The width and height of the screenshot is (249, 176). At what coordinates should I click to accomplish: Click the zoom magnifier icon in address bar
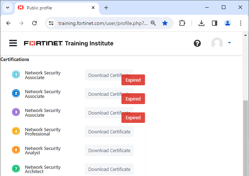(x=153, y=23)
